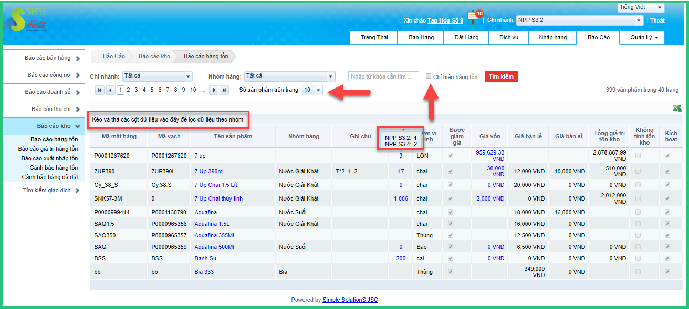Go to next page using pager arrow
Screen dimensions: 689x309
pyautogui.click(x=214, y=90)
